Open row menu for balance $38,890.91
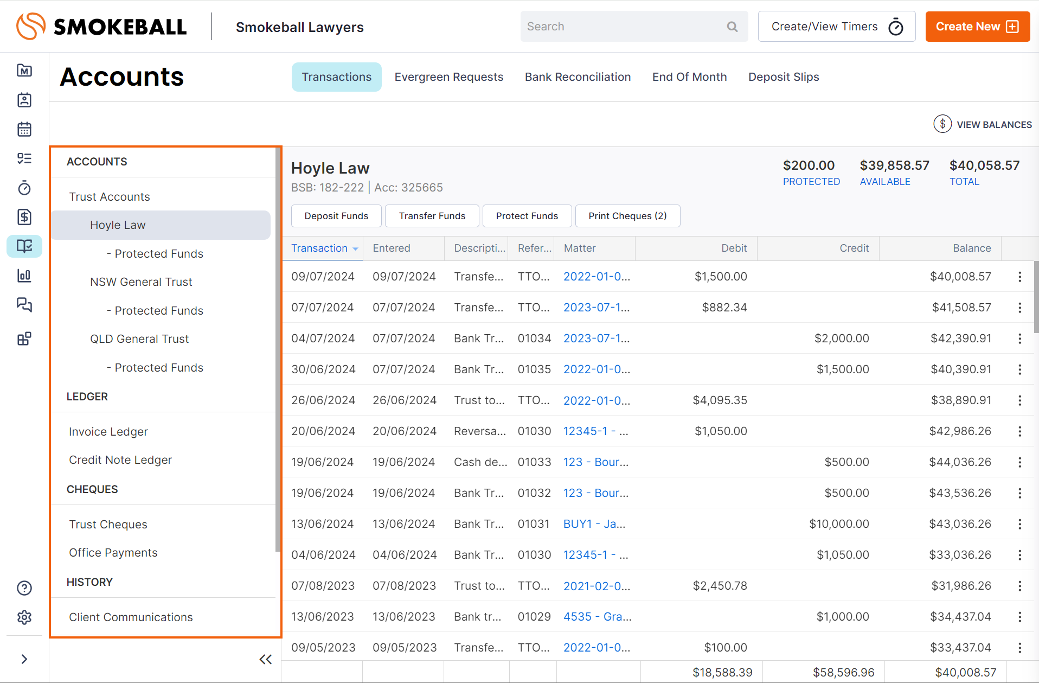 click(x=1020, y=400)
